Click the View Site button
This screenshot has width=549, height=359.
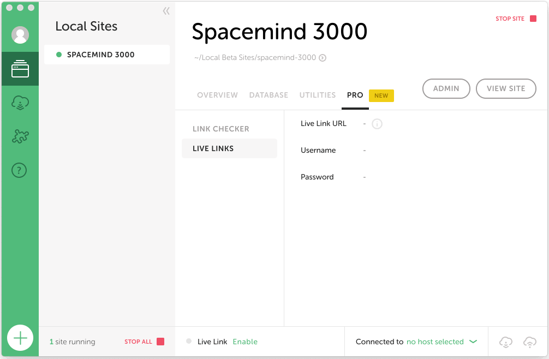click(x=506, y=88)
